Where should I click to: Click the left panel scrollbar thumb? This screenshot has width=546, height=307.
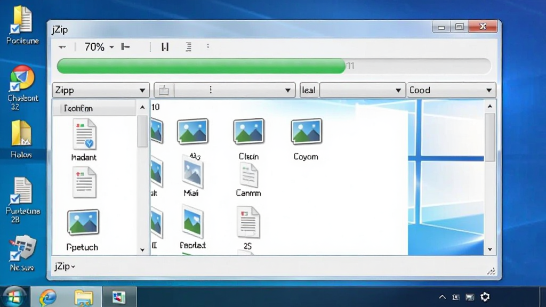click(142, 131)
